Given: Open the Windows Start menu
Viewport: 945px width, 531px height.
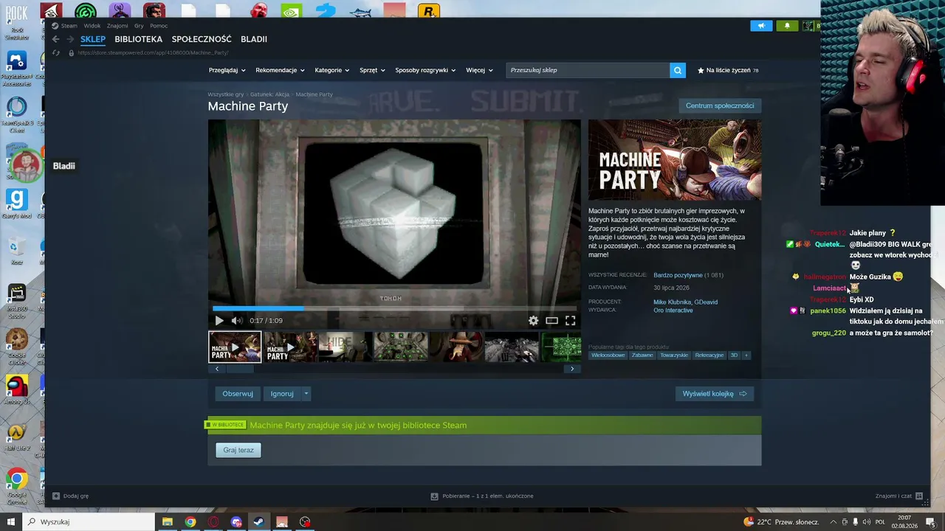Looking at the screenshot, I should (10, 522).
